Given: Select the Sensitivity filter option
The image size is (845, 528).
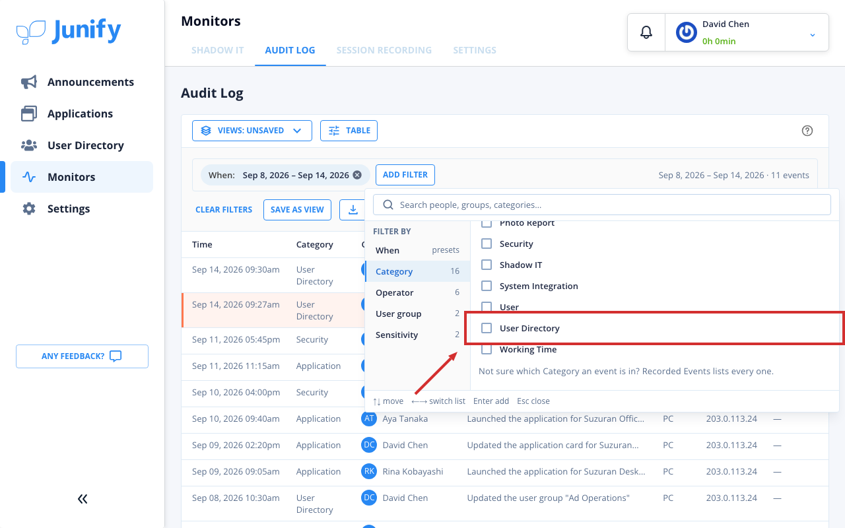Looking at the screenshot, I should tap(417, 335).
